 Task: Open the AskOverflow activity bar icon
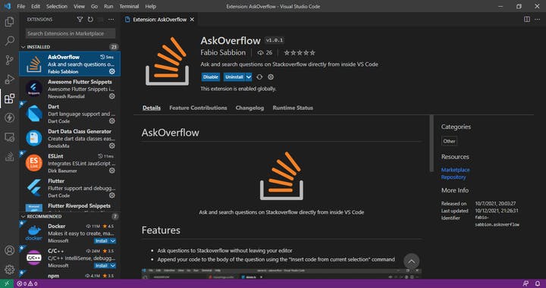pos(9,157)
